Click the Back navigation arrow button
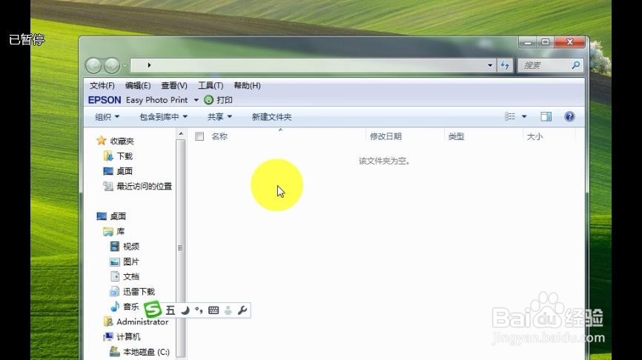 (x=93, y=65)
